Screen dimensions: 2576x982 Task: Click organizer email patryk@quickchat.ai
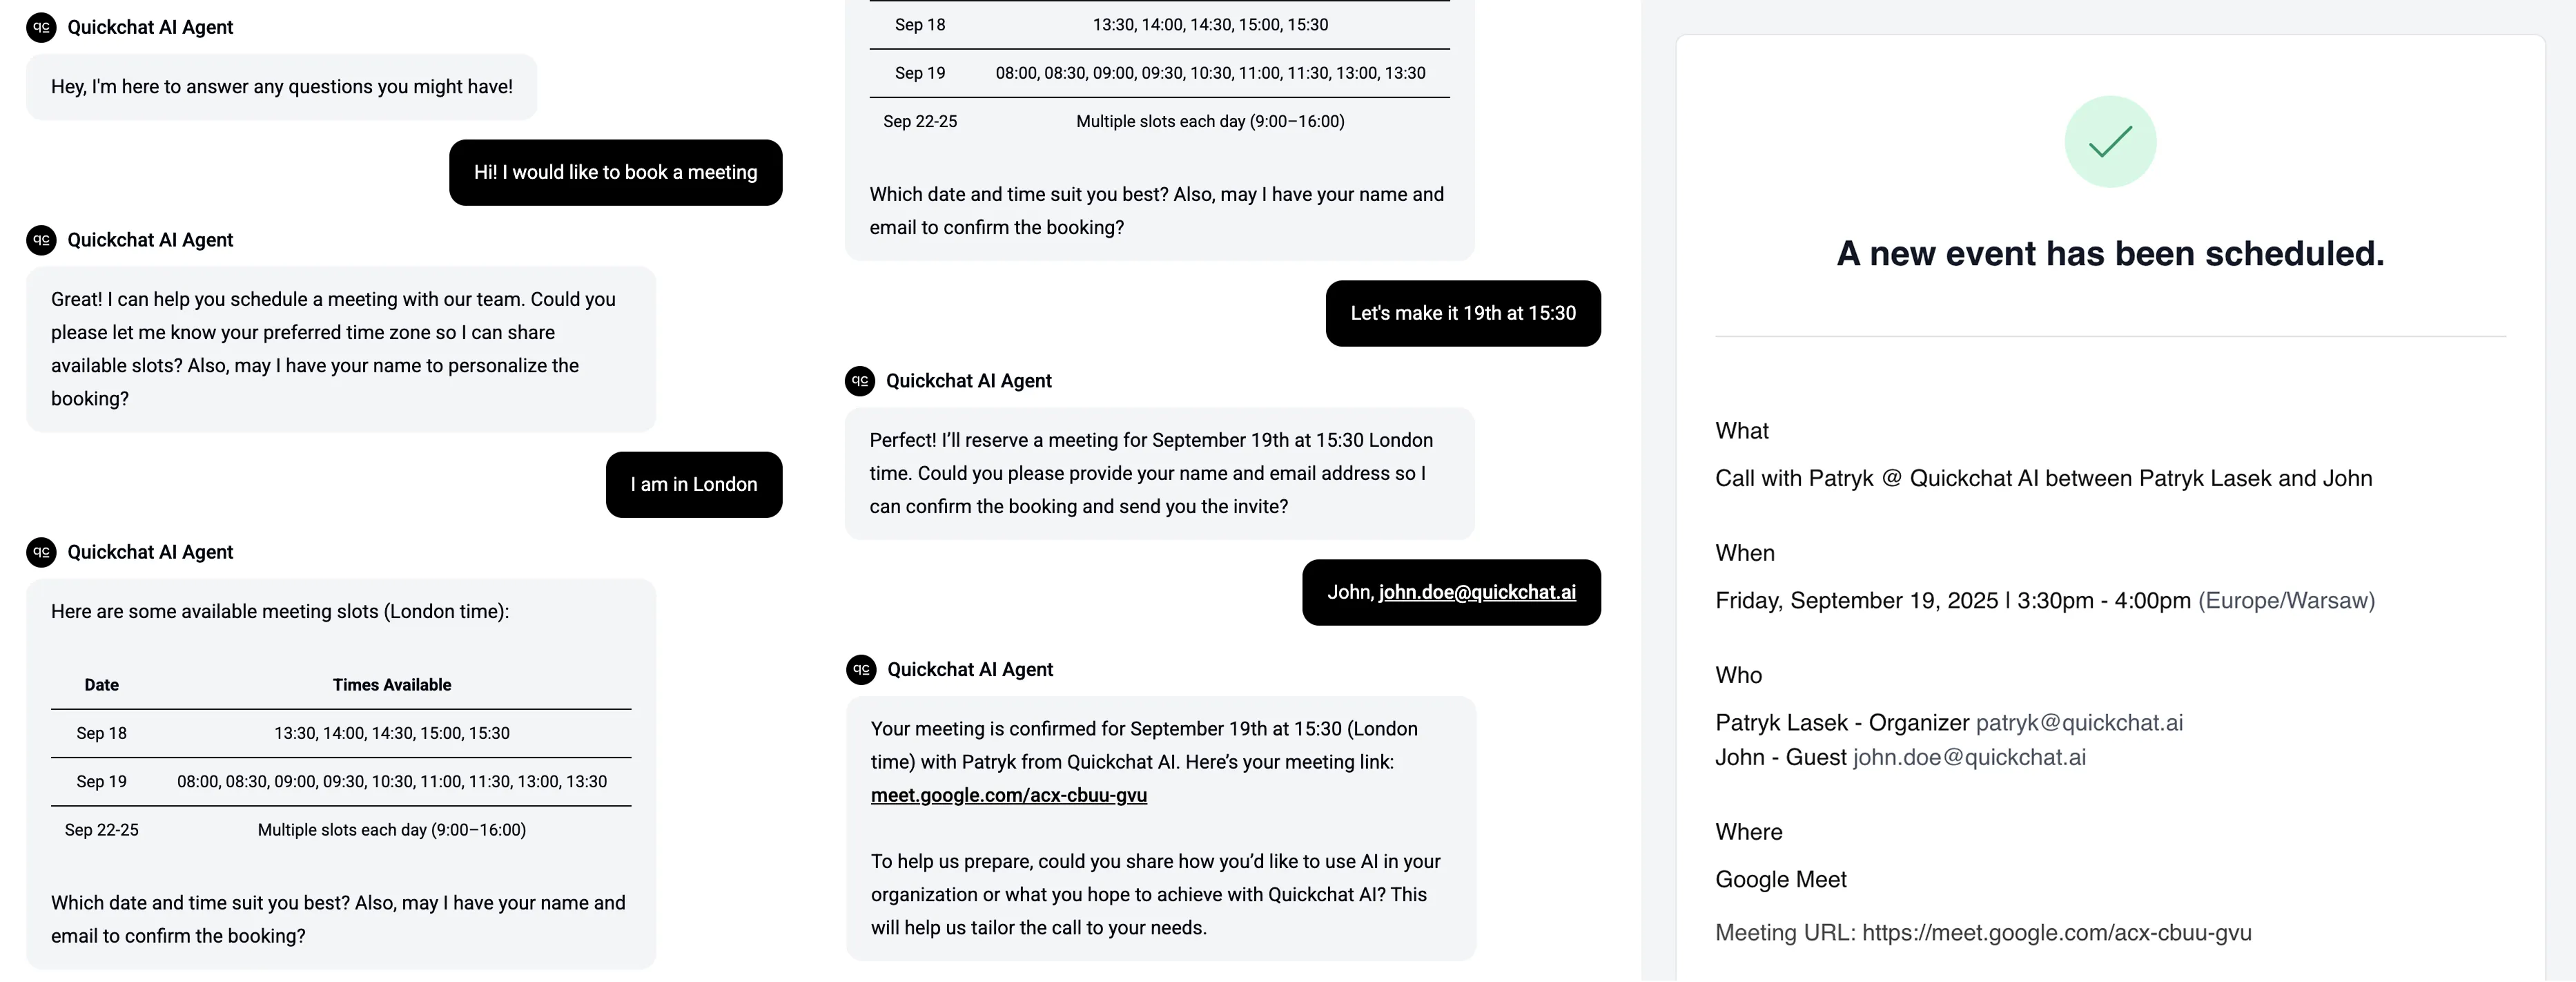2079,723
